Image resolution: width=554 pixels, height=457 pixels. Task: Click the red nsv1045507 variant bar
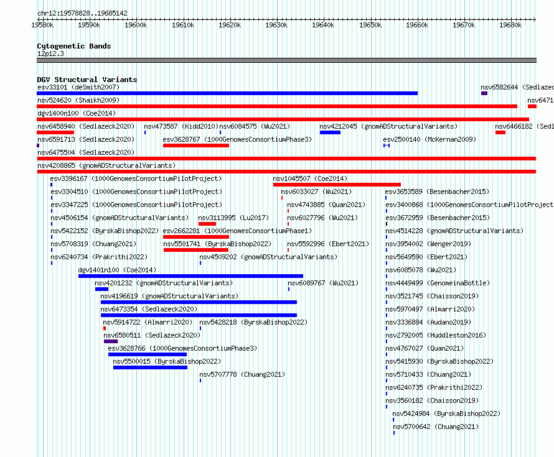coord(337,185)
